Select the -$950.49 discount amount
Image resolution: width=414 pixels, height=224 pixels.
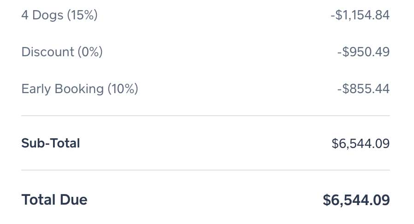[x=363, y=52]
